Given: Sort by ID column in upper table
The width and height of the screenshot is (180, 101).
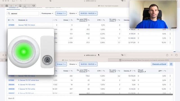Looking at the screenshot, I should point(13,20).
